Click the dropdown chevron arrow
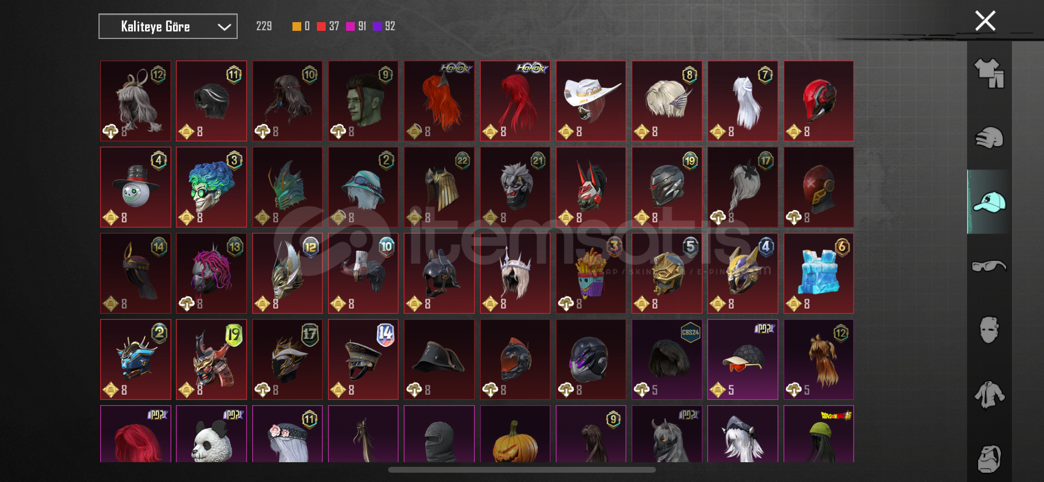1044x482 pixels. point(224,27)
